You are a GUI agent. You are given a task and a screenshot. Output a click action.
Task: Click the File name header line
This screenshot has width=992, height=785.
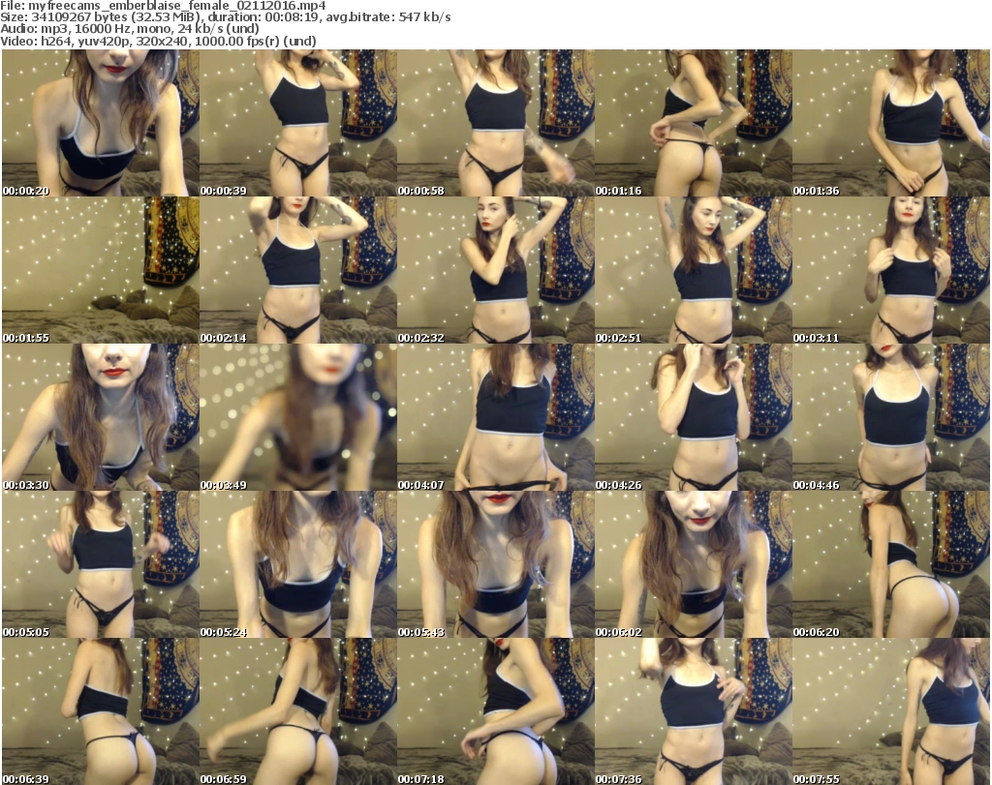click(163, 6)
